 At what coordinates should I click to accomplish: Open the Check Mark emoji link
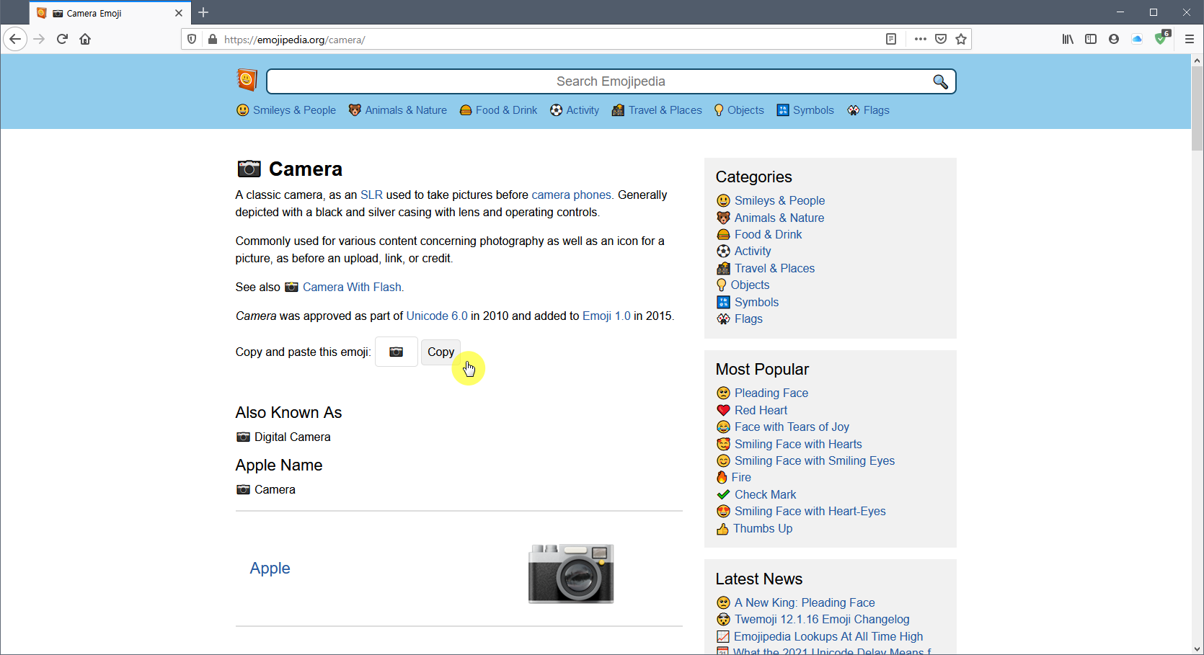[765, 494]
